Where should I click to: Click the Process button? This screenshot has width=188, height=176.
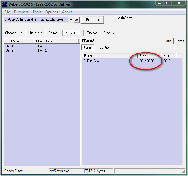[93, 20]
